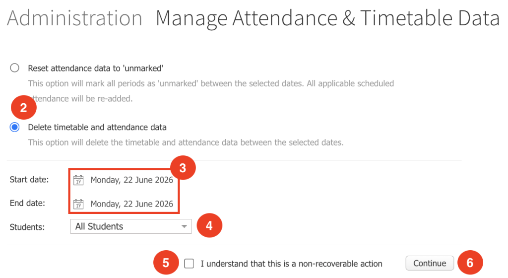
Task: Click red step marker number 4
Action: (209, 225)
